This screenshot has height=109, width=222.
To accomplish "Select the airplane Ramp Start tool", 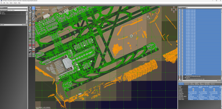I will pos(34,28).
